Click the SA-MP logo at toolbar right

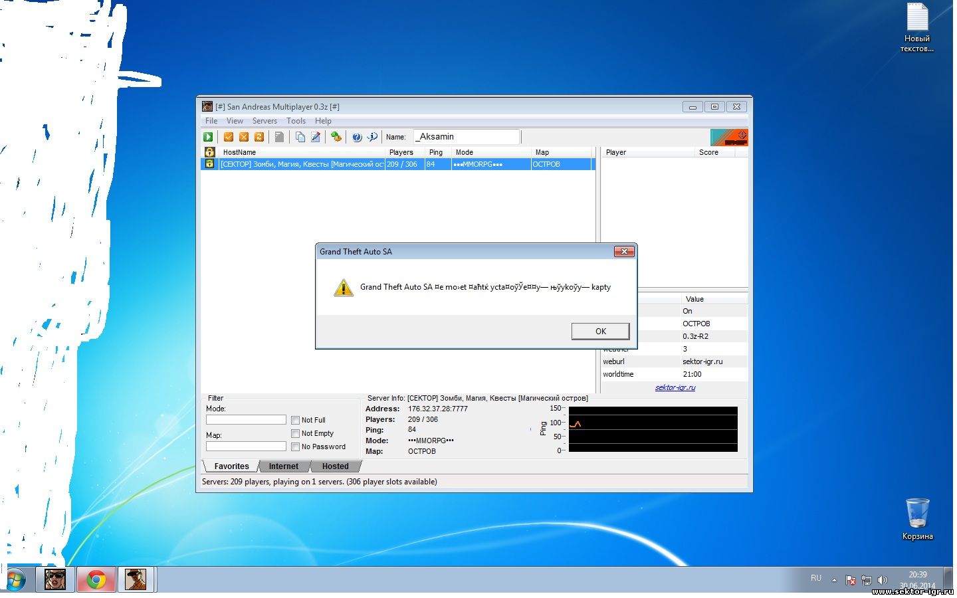tap(729, 138)
